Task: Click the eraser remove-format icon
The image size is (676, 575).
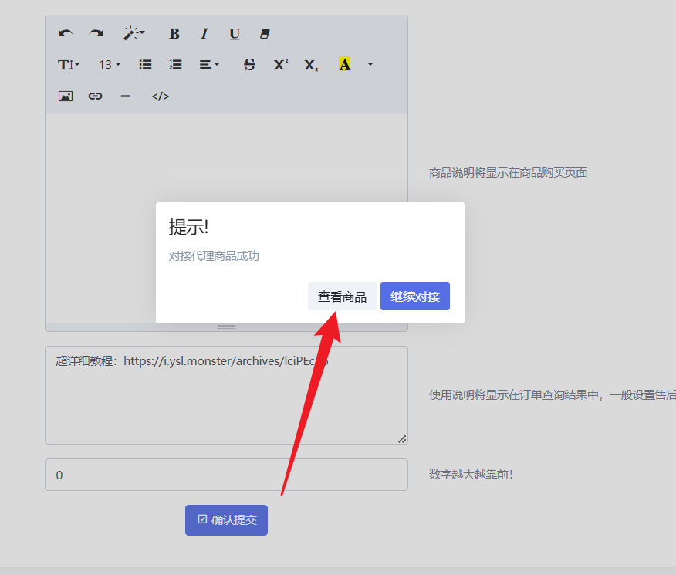Action: (x=265, y=34)
